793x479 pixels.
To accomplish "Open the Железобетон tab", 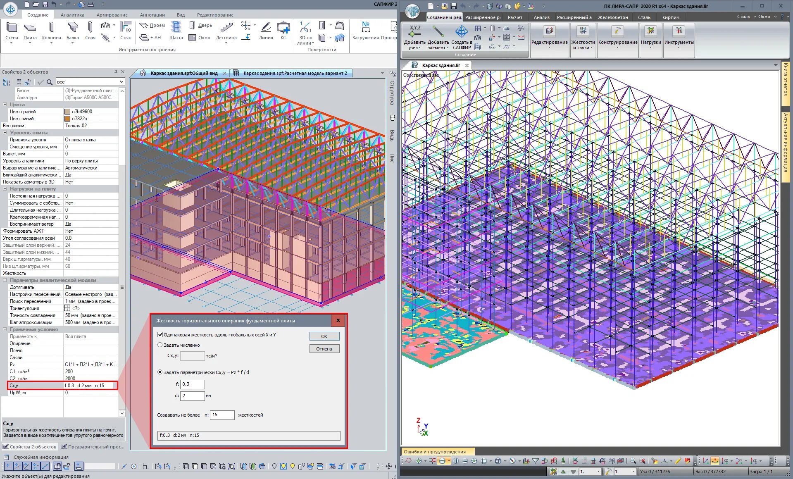I will click(x=613, y=17).
